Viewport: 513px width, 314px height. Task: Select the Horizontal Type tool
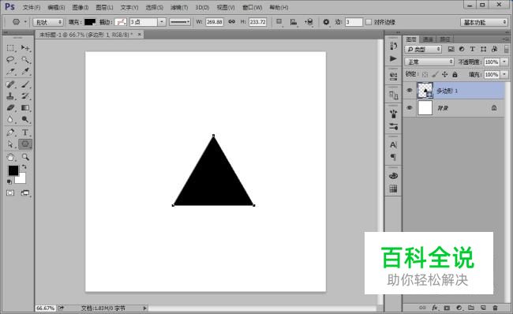(25, 133)
